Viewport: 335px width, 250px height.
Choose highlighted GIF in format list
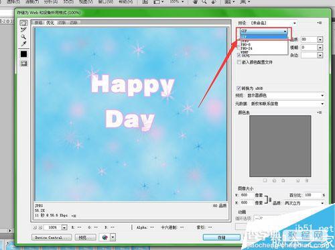click(263, 37)
